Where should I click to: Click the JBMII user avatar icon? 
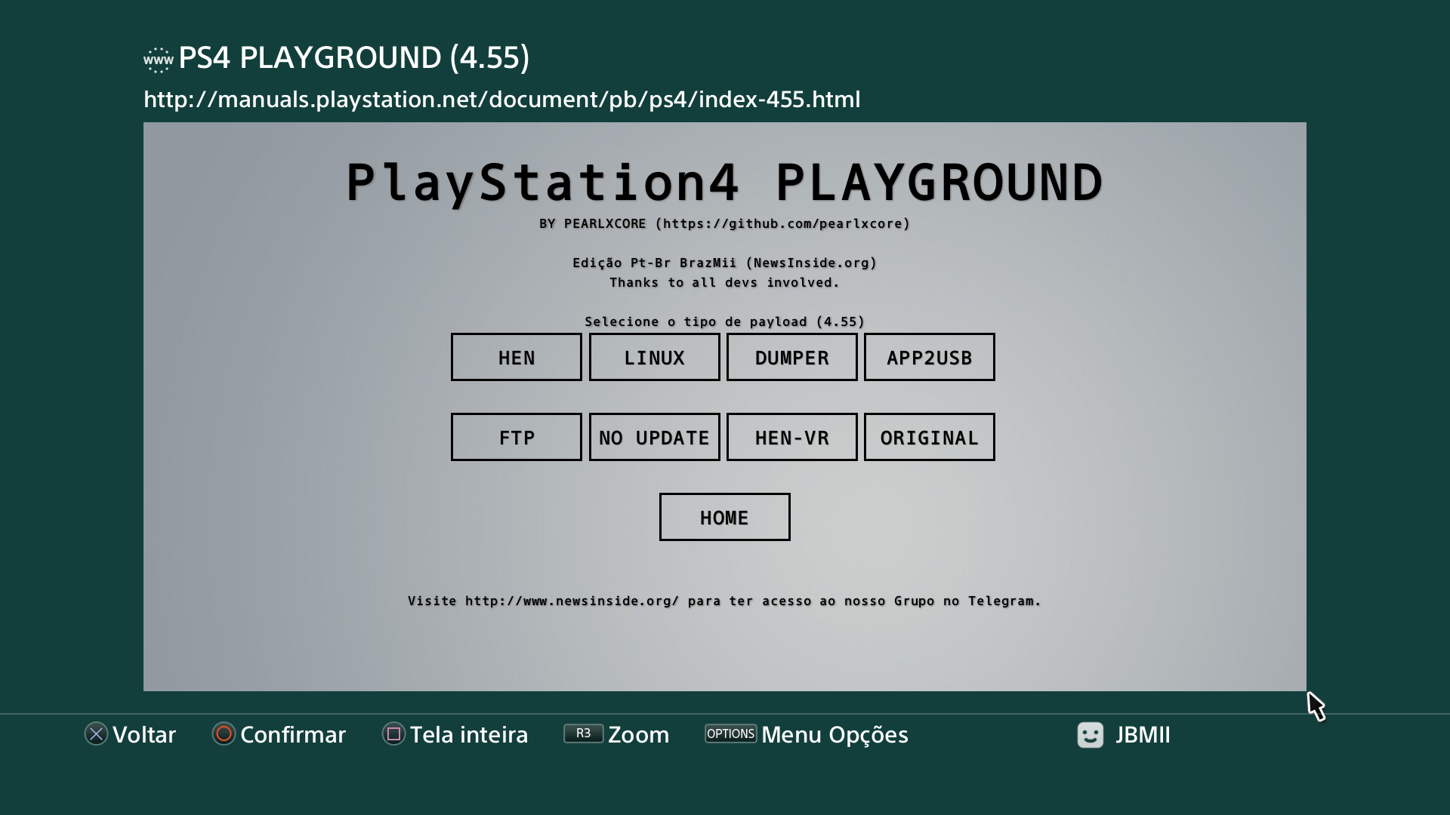coord(1091,735)
